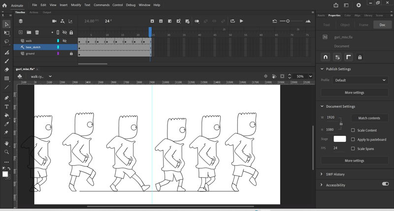Add camera layer in timeline
The image size is (394, 211).
[54, 21]
